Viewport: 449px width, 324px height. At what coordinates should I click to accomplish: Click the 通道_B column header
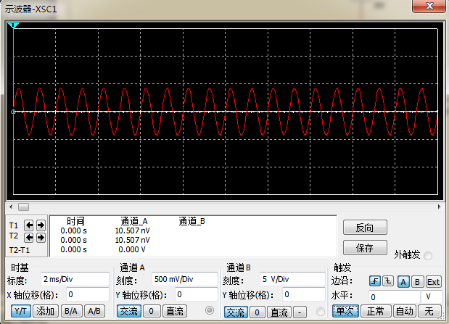tap(191, 221)
